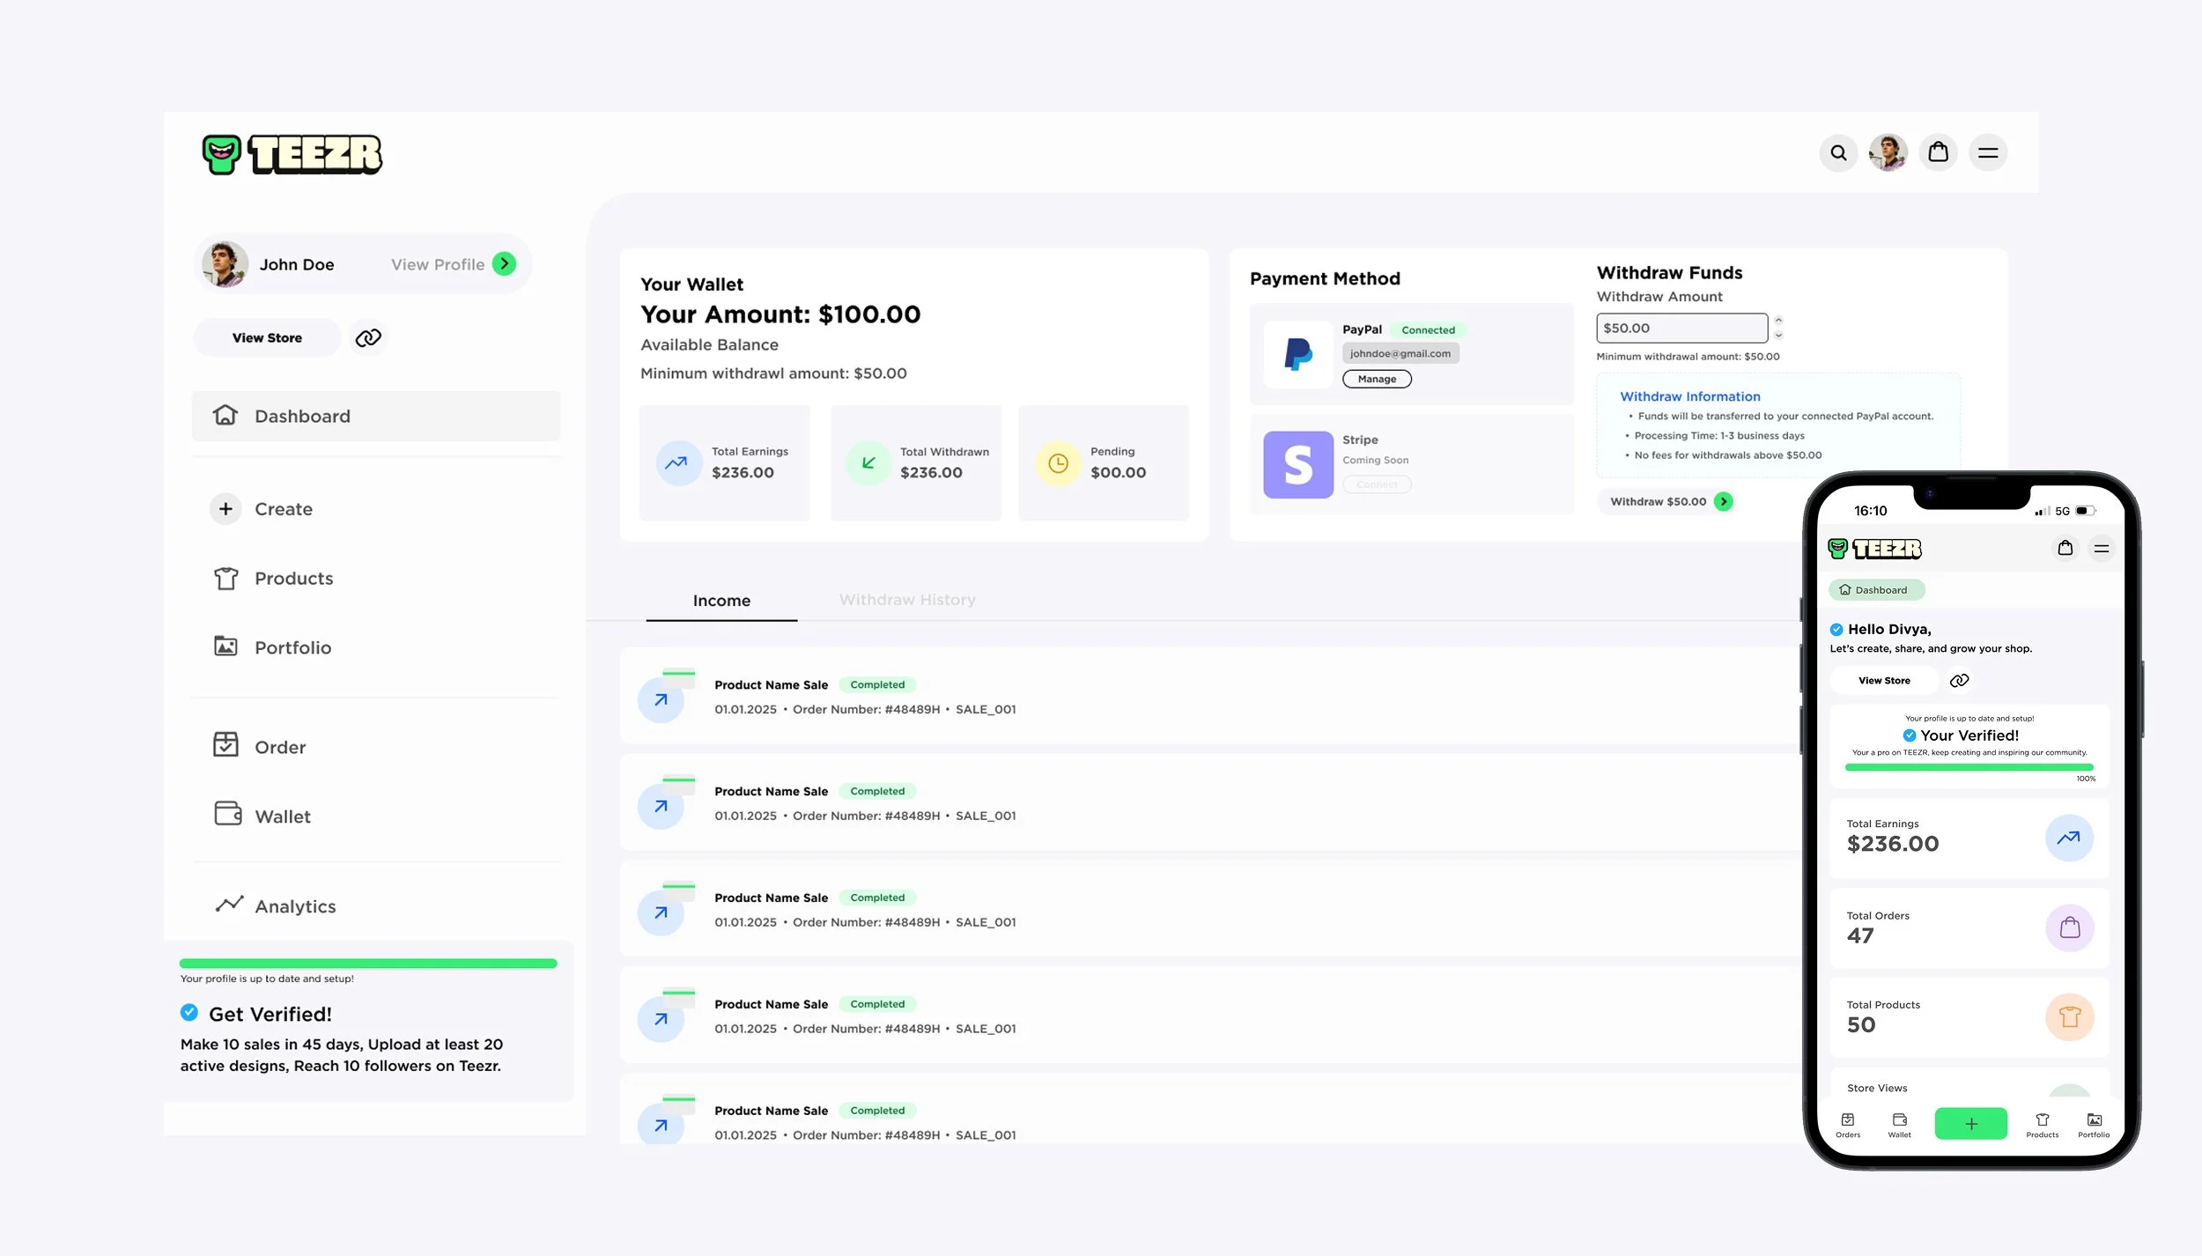This screenshot has width=2202, height=1256.
Task: Open Portfolio in sidebar
Action: point(292,647)
